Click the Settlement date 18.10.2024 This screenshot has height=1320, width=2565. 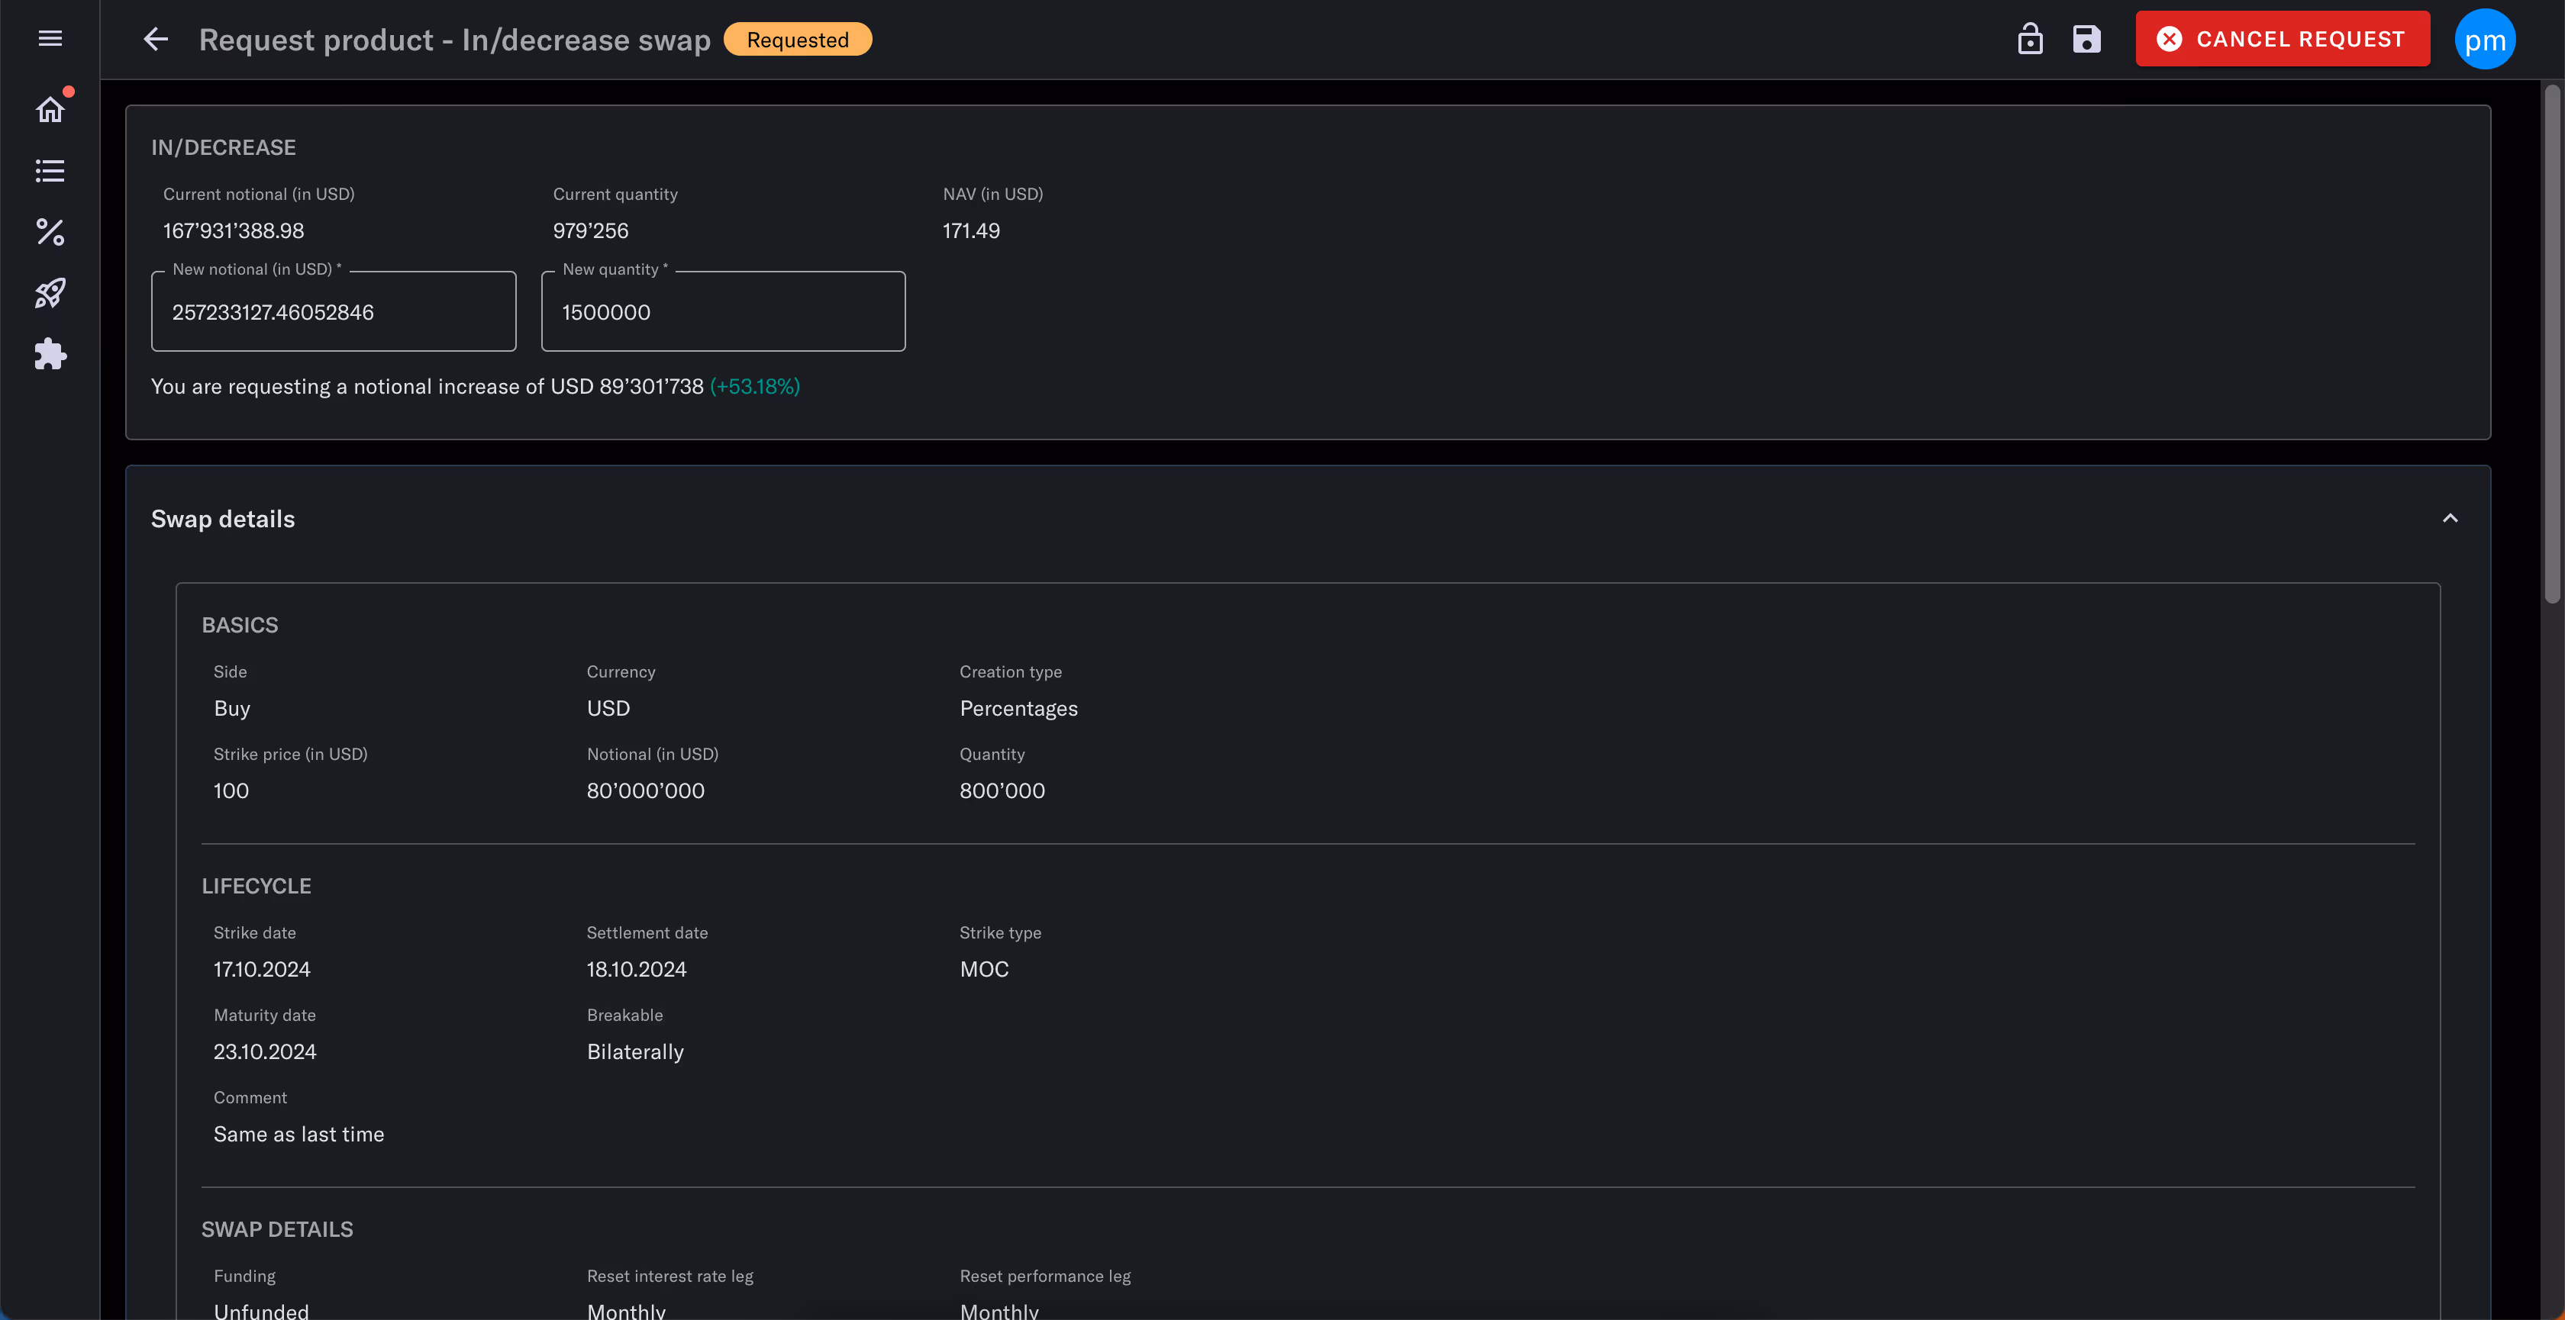click(636, 970)
